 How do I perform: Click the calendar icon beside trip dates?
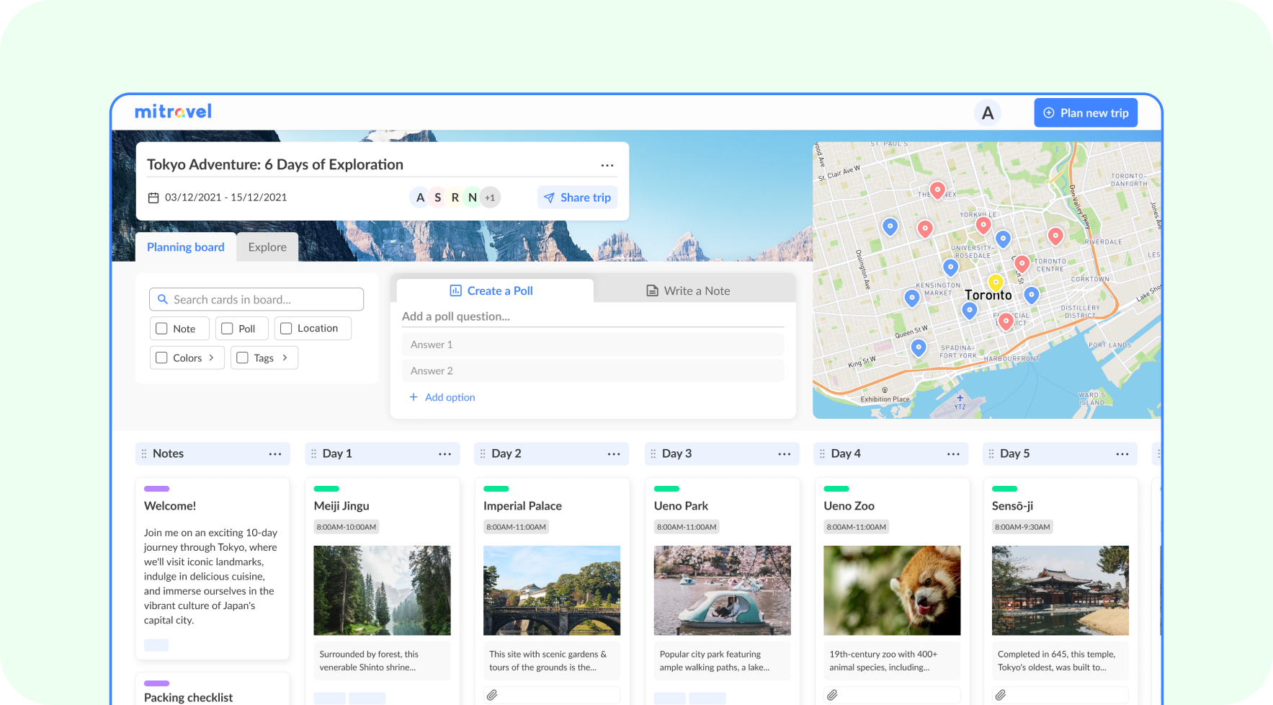click(x=153, y=198)
